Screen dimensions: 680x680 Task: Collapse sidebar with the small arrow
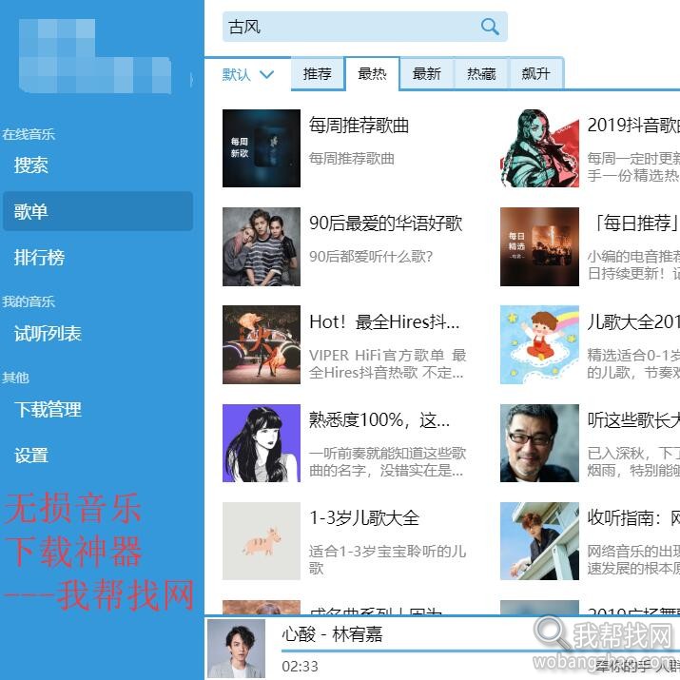tap(192, 80)
